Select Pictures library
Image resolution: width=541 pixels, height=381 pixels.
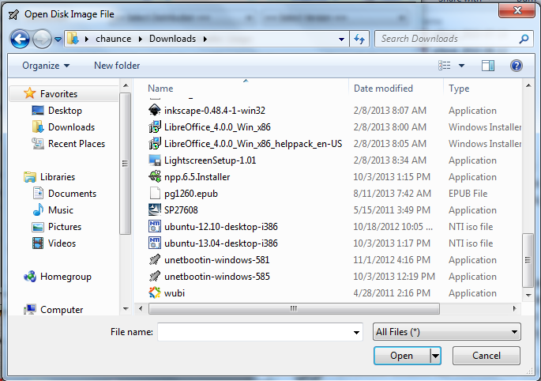coord(65,227)
